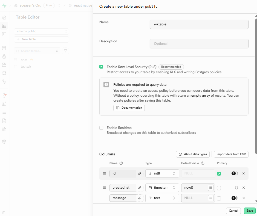Grab the drag handle of id column
Image resolution: width=257 pixels, height=216 pixels.
pos(104,173)
